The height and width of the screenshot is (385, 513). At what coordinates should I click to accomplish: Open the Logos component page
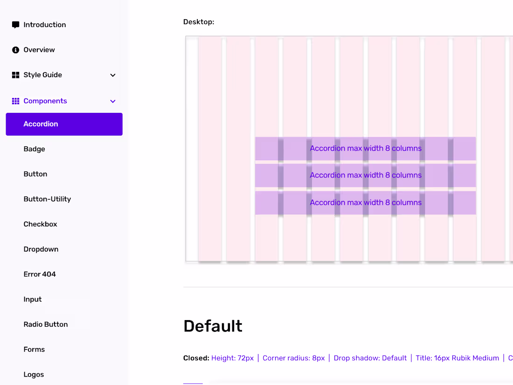point(33,374)
